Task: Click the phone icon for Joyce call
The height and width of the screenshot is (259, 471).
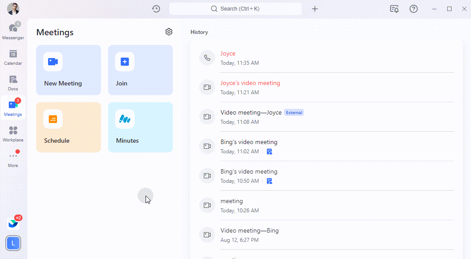Action: coord(207,58)
